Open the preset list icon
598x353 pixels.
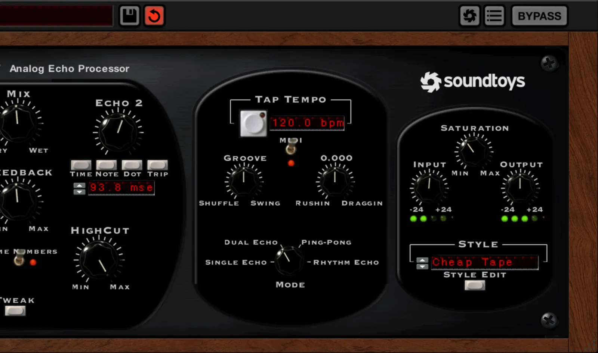click(494, 16)
